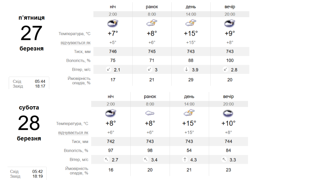Click Friday's daytime weather icon above +15°
316x180 pixels.
[x=191, y=23]
